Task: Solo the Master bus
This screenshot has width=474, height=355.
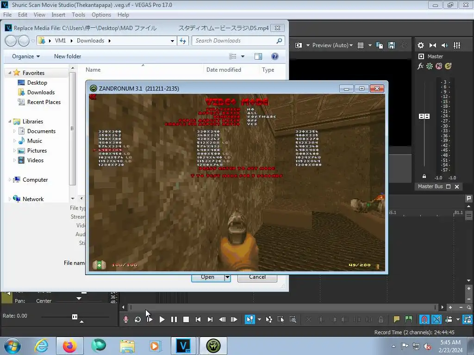Action: point(448,66)
